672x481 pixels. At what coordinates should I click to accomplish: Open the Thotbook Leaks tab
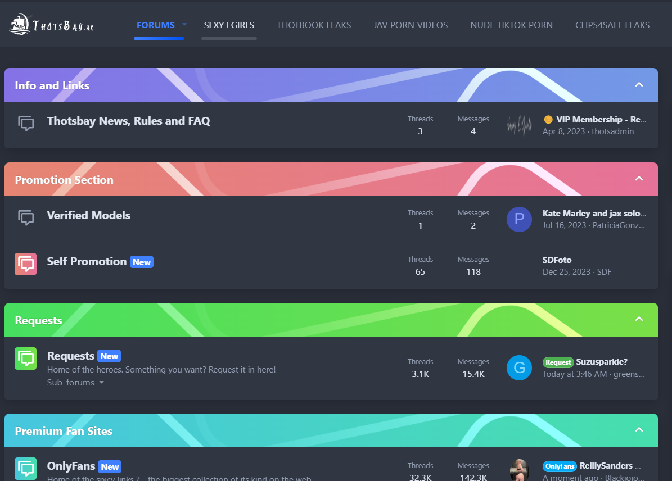314,25
